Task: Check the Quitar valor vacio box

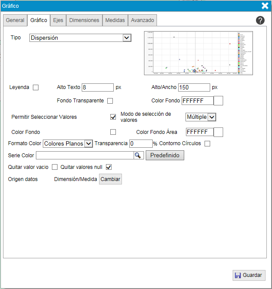Action: coord(55,167)
